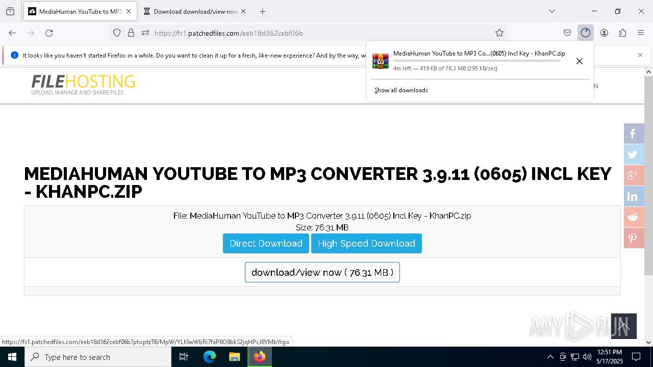Share page on Pinterest

(x=634, y=238)
